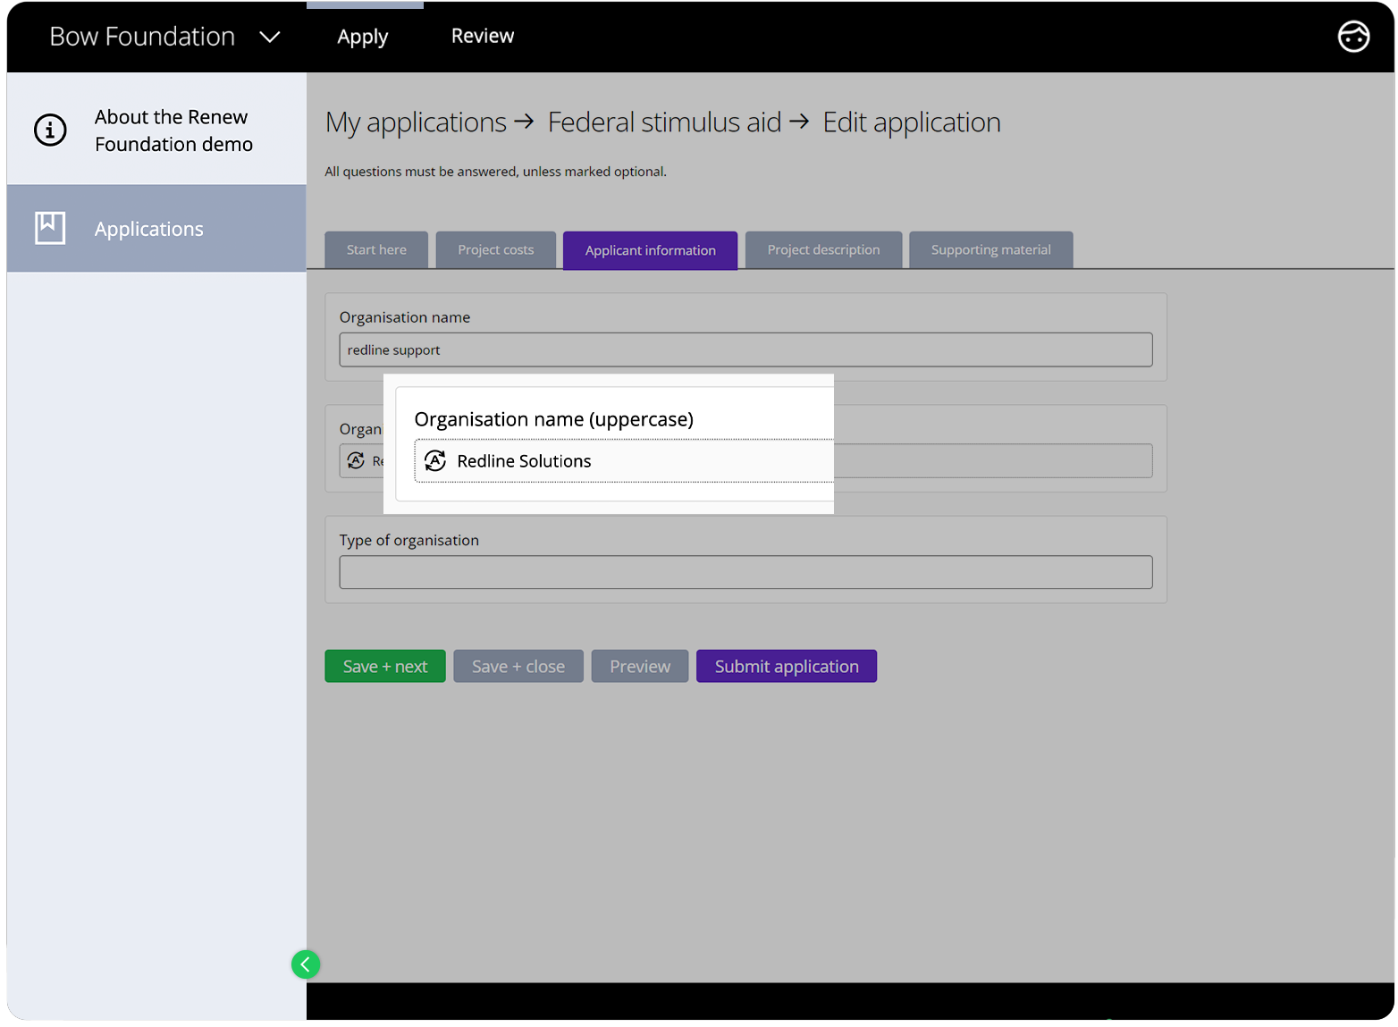Open the Apply menu
The image size is (1398, 1027).
click(x=362, y=37)
